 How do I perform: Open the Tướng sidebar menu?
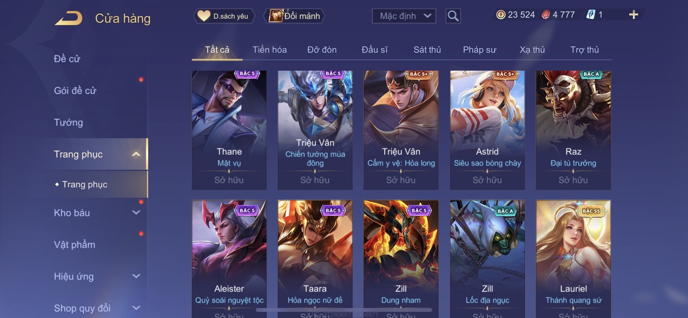click(68, 122)
